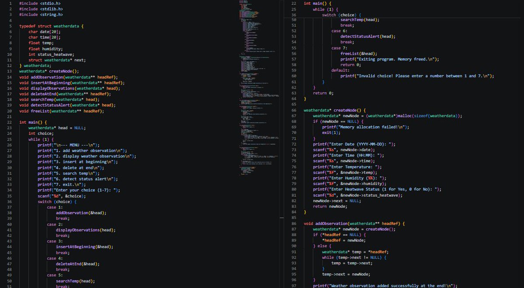Click the "#include <stdlib.h>" line
524x288 pixels.
(41, 9)
